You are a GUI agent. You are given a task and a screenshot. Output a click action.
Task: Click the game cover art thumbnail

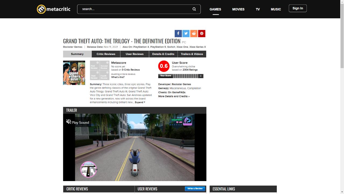[x=74, y=73]
